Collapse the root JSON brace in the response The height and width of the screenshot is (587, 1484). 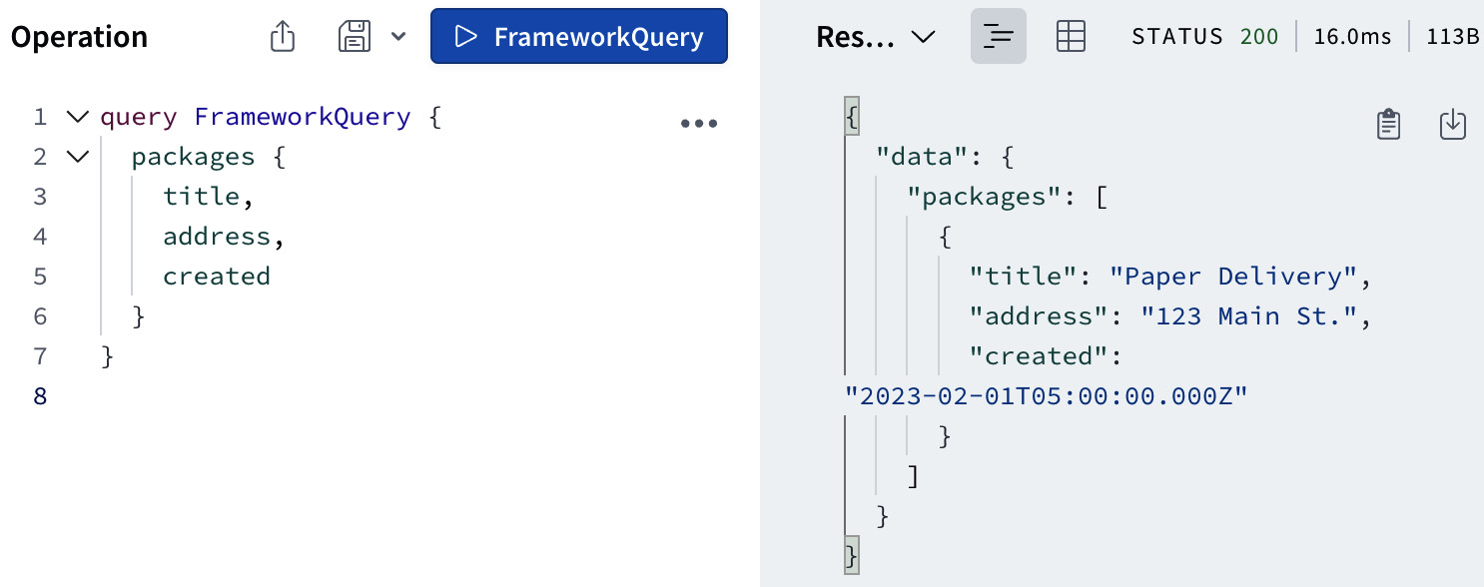[850, 115]
